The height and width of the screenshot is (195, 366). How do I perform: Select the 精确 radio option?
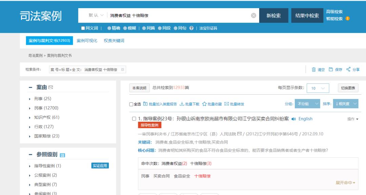click(109, 28)
